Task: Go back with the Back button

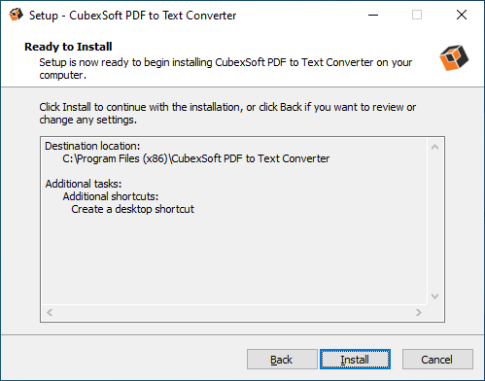Action: 282,360
